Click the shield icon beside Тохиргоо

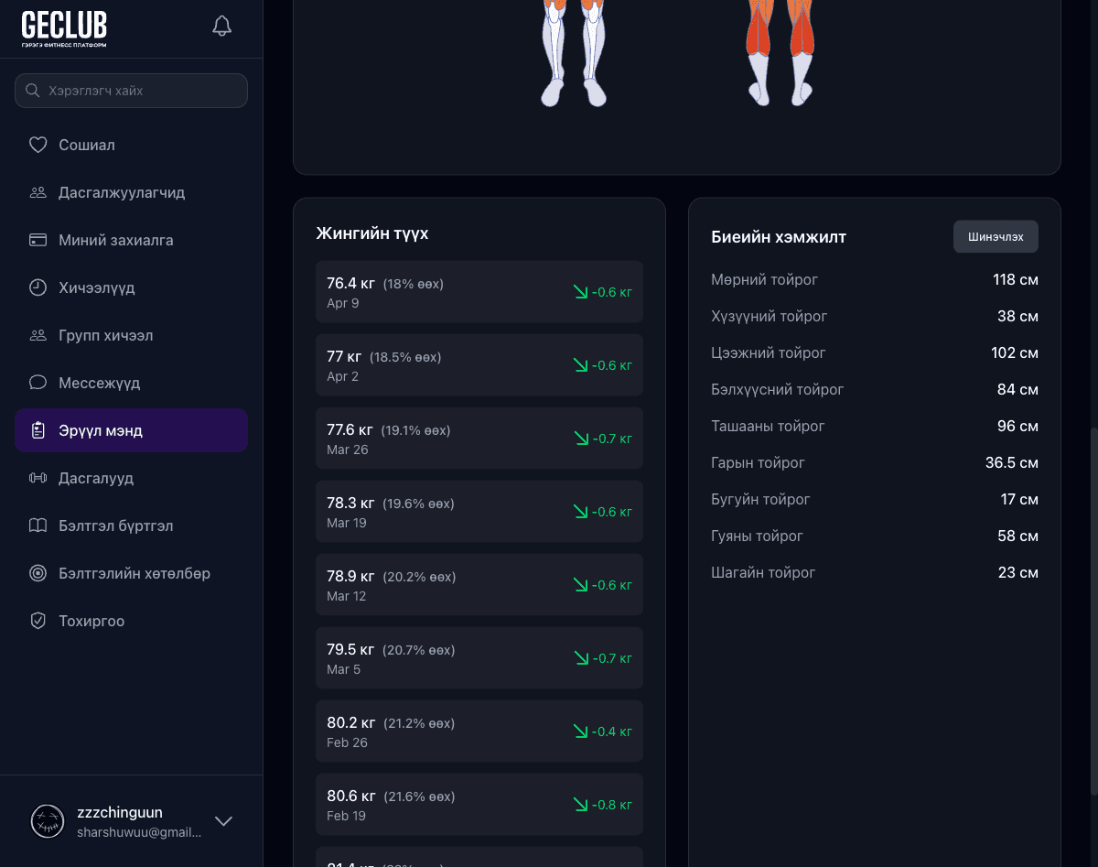(38, 621)
